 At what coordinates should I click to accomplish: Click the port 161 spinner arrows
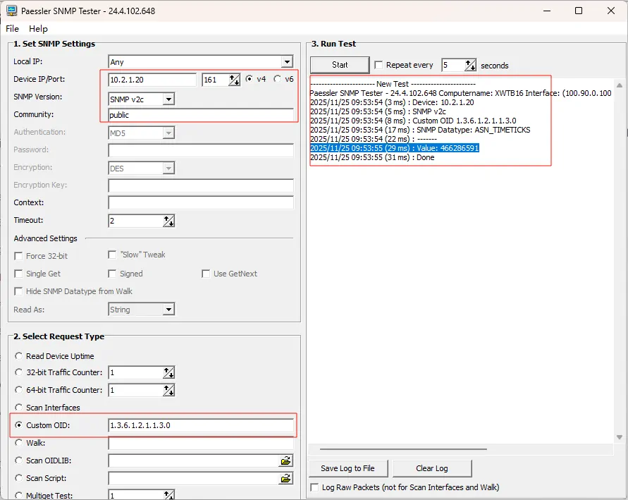[x=234, y=80]
